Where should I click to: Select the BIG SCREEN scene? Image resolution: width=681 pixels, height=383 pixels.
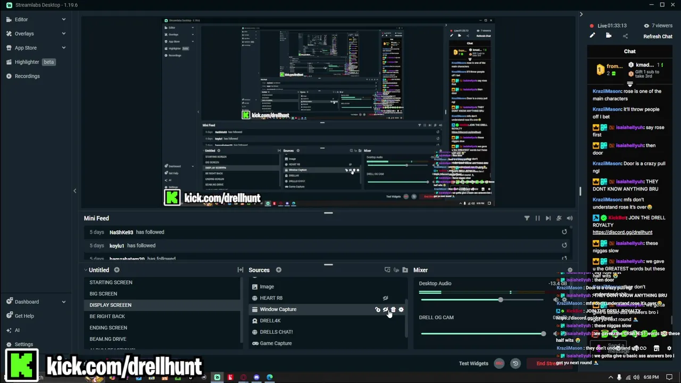103,294
